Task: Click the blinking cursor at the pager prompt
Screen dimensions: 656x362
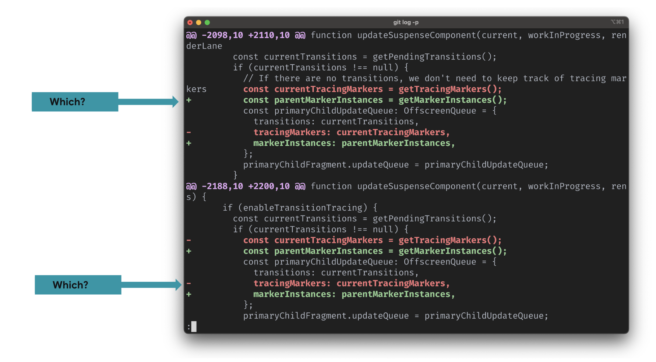Action: point(194,326)
